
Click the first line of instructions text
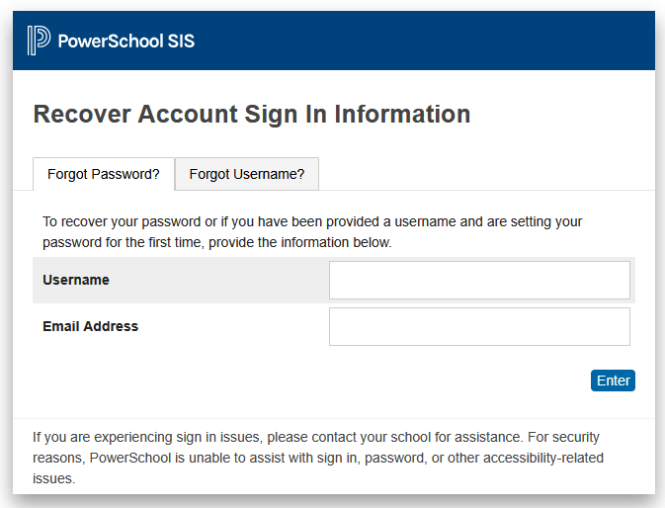click(x=312, y=222)
